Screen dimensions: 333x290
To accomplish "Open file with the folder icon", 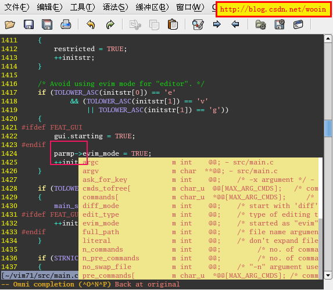I will click(x=10, y=24).
